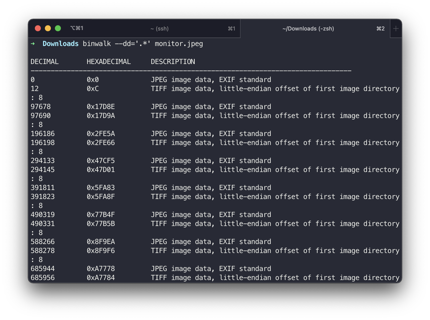This screenshot has width=430, height=320.
Task: Click the hex value 0x17D9A
Action: [x=101, y=116]
